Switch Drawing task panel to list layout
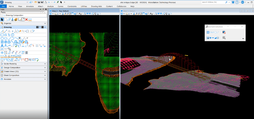This screenshot has width=254, height=119. click(x=40, y=27)
